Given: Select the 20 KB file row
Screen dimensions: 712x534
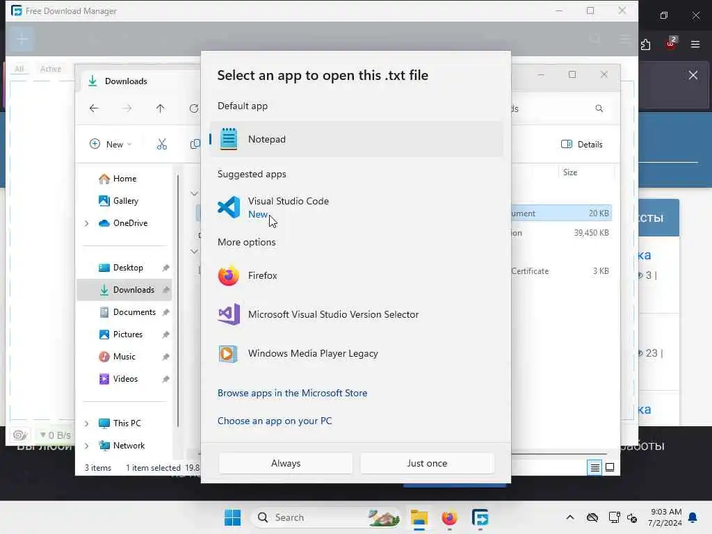Looking at the screenshot, I should [x=562, y=213].
